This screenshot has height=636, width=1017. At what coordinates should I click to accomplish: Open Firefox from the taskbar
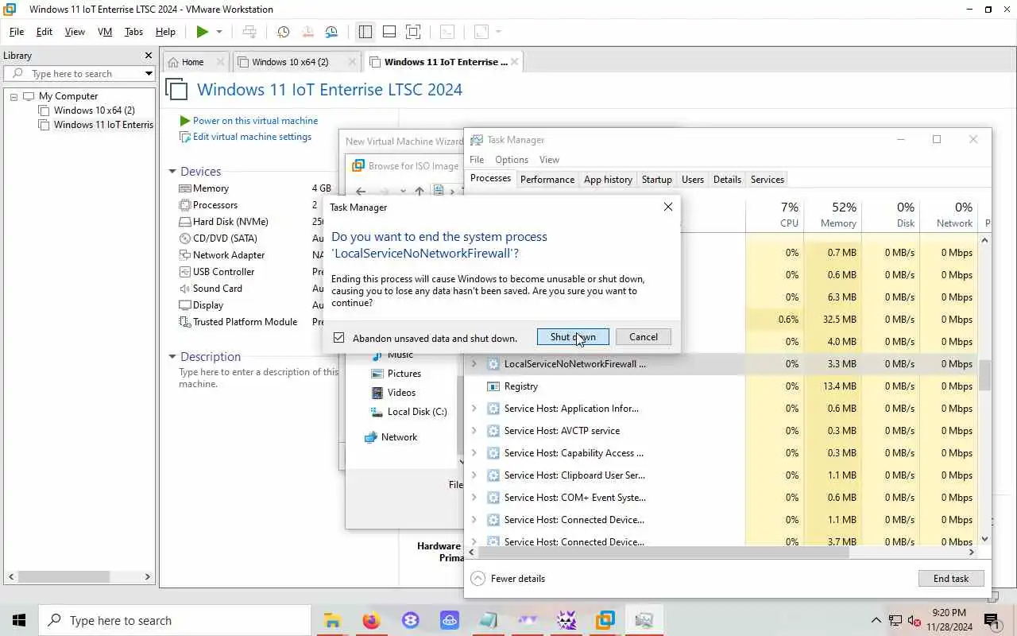[x=371, y=620]
